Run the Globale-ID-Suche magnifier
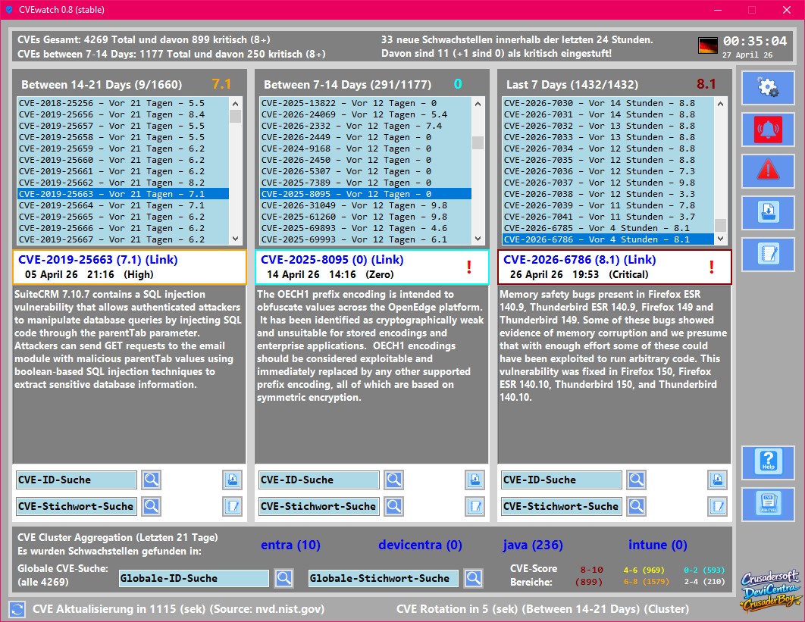 point(284,578)
